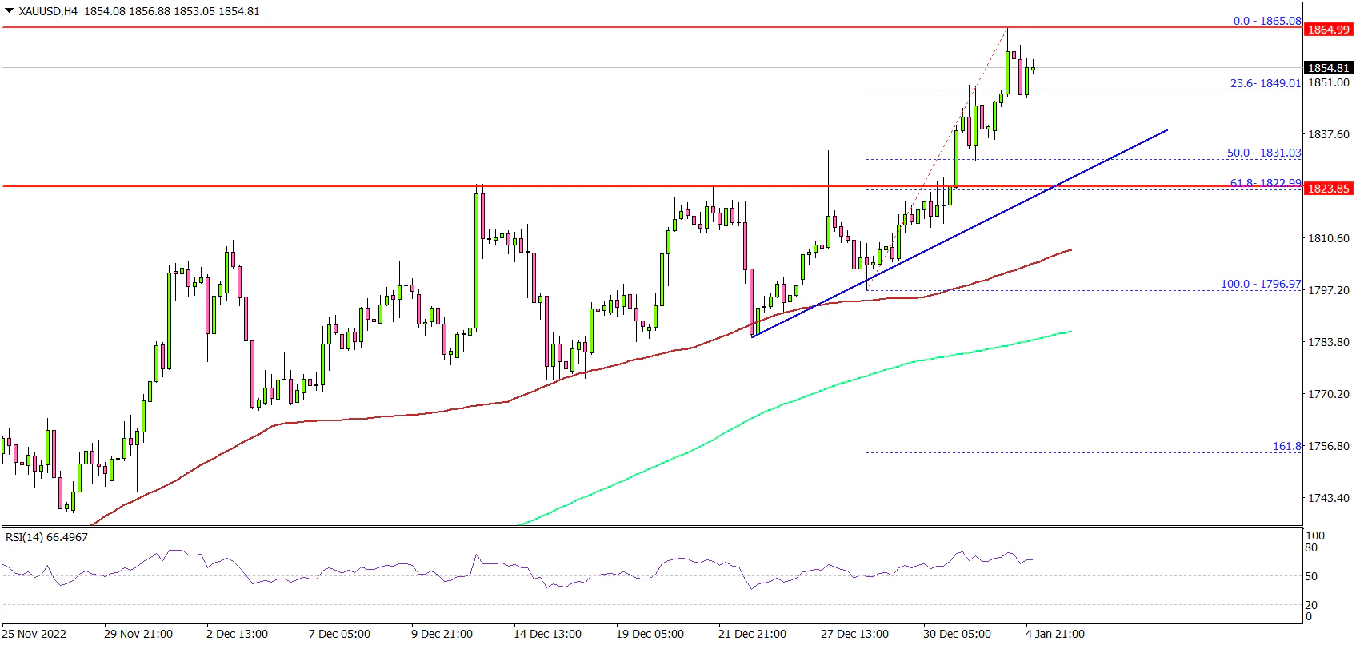Image resolution: width=1360 pixels, height=645 pixels.
Task: Click the 1743.40 price axis value
Action: point(1328,498)
